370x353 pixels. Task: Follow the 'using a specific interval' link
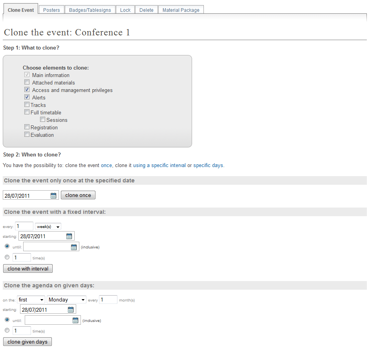point(159,165)
